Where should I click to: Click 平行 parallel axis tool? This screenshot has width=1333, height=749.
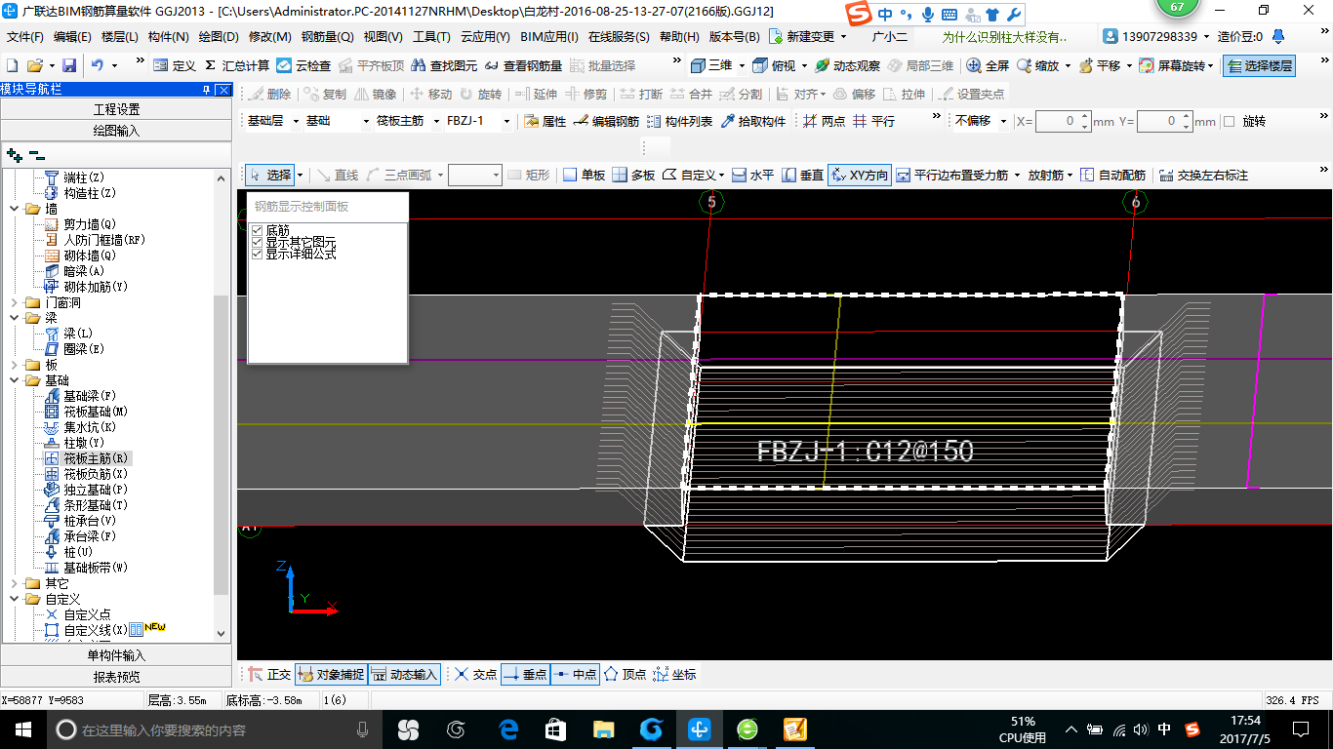pyautogui.click(x=873, y=121)
